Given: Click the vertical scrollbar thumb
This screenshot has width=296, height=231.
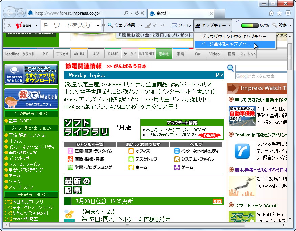Looking at the screenshot, I should pyautogui.click(x=290, y=57).
